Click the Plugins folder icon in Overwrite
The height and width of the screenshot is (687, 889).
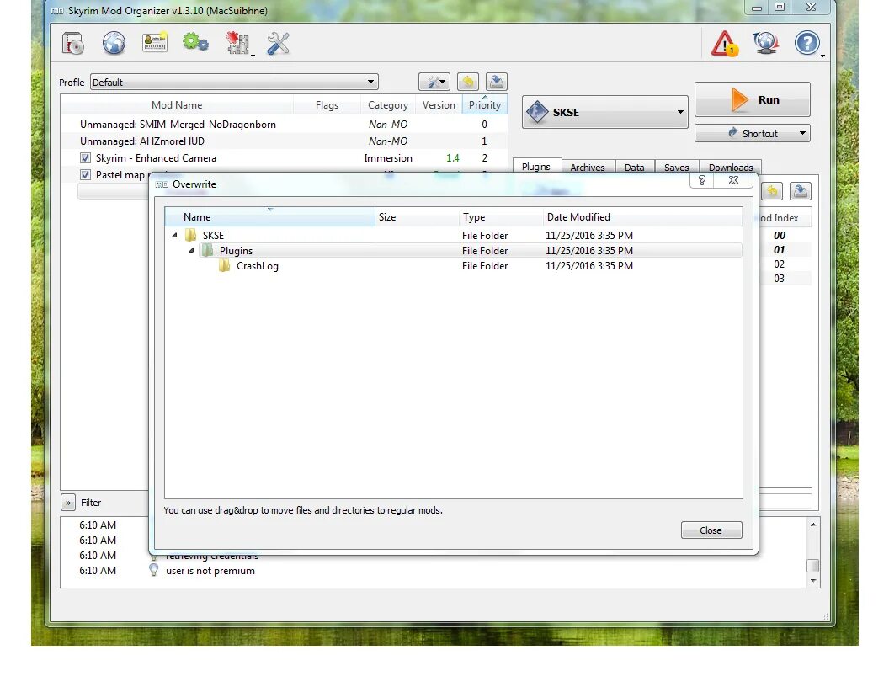tap(207, 250)
